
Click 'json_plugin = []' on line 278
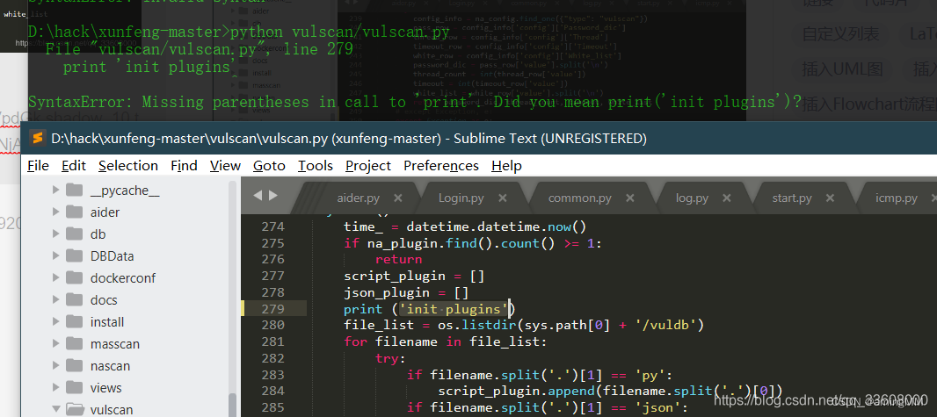[x=406, y=292]
